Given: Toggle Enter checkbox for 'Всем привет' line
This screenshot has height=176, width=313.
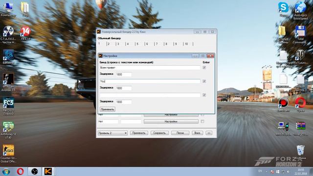Looking at the screenshot, I should 204,67.
